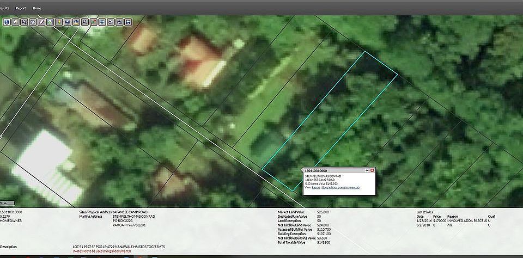Click the parcel ID 150110310000 in details

click(x=11, y=212)
